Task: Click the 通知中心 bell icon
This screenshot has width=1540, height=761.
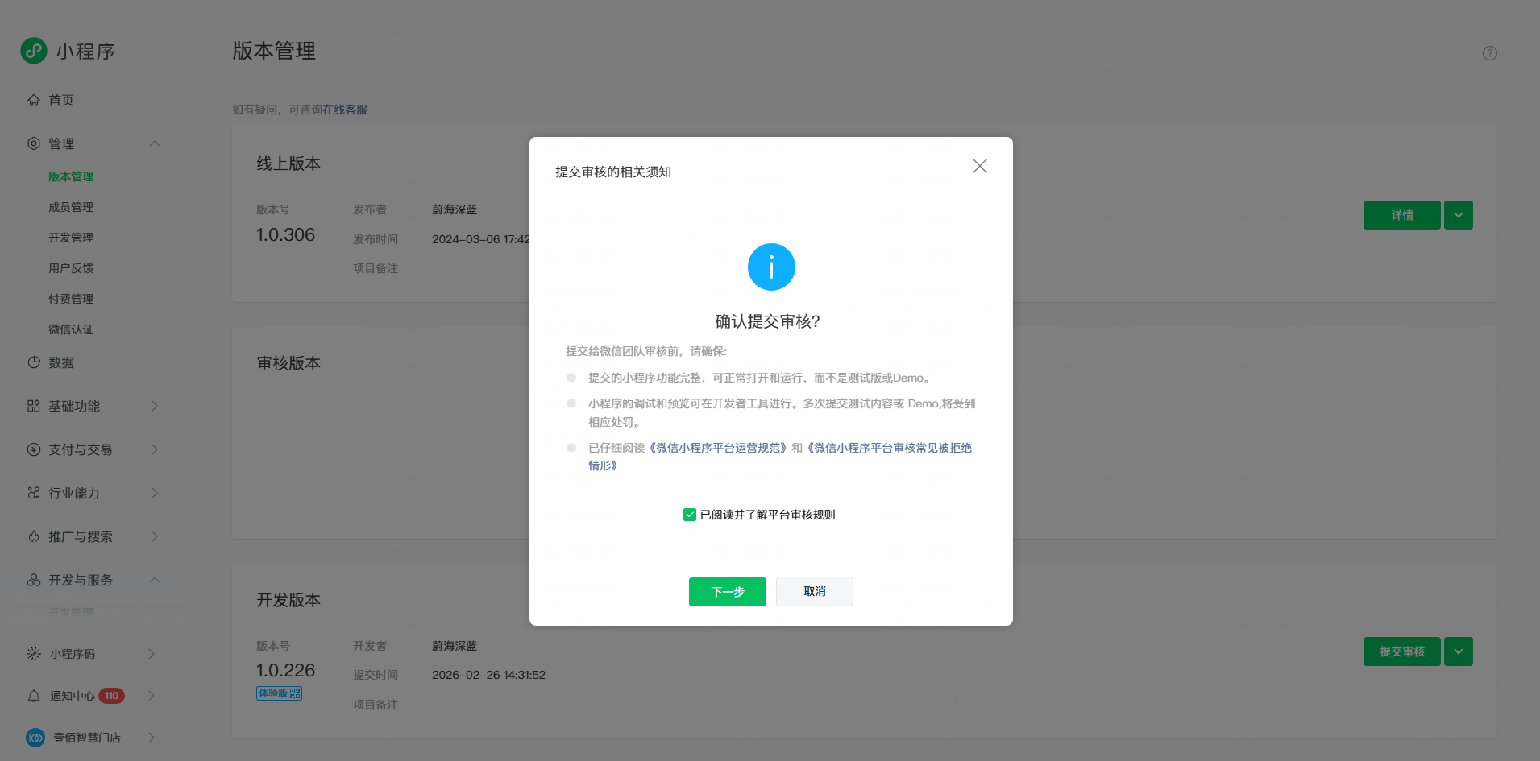Action: tap(34, 696)
